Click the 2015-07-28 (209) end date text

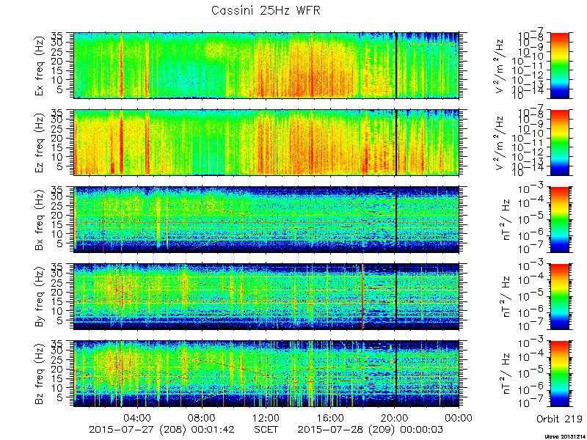click(346, 430)
